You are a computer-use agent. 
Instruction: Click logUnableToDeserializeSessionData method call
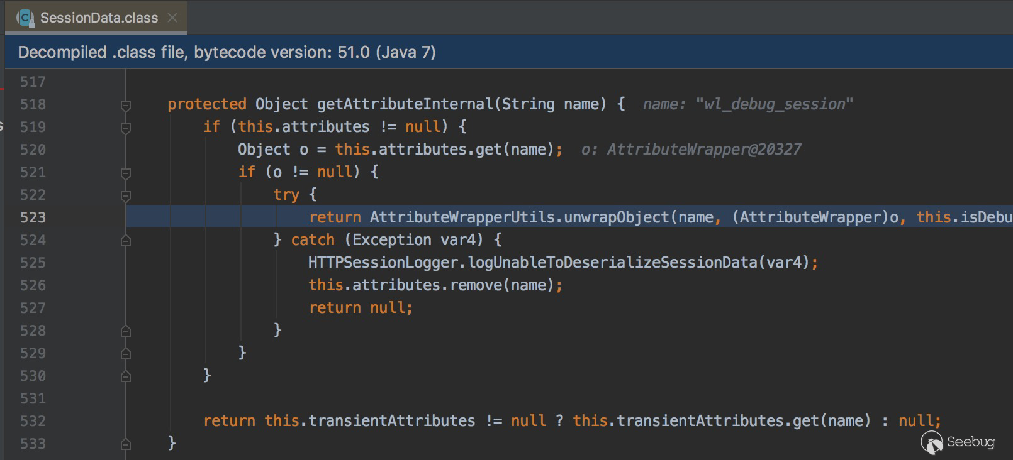(612, 263)
